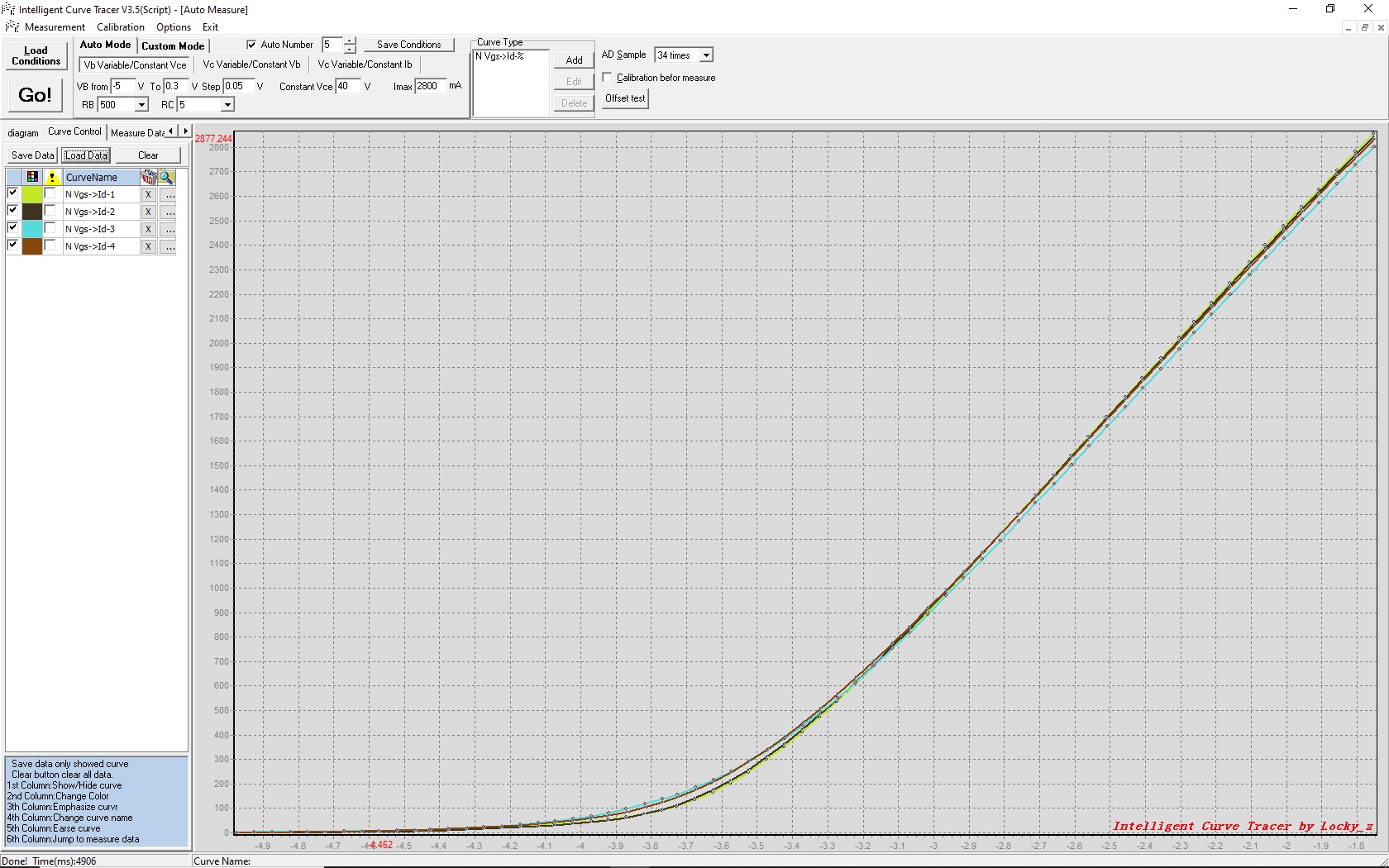Hide curve N Vgs->Id-1
Image resolution: width=1389 pixels, height=868 pixels.
[12, 193]
